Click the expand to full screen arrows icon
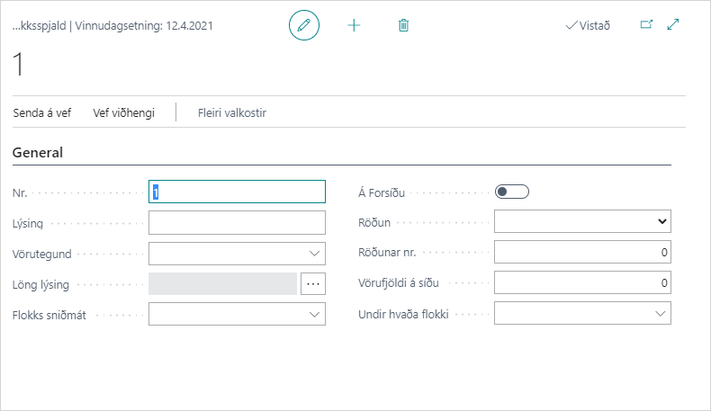Screen dimensions: 711x411 point(672,25)
